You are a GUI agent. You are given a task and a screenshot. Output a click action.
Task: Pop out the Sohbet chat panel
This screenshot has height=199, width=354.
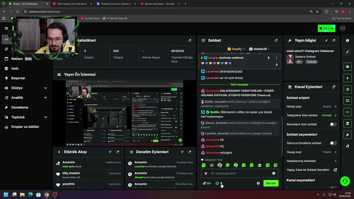276,40
